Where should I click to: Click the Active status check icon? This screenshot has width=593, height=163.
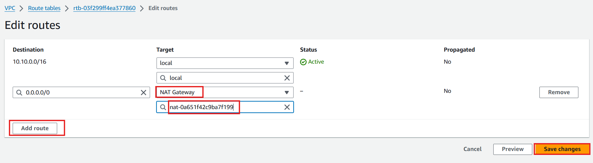tap(303, 62)
